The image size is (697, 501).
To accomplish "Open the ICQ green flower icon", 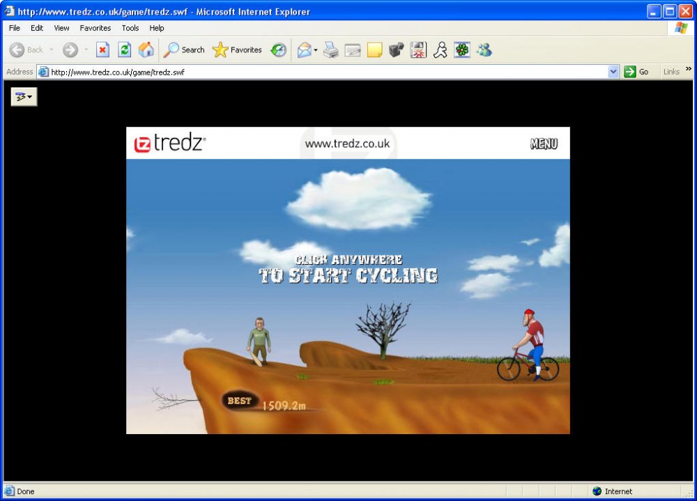I will 462,49.
